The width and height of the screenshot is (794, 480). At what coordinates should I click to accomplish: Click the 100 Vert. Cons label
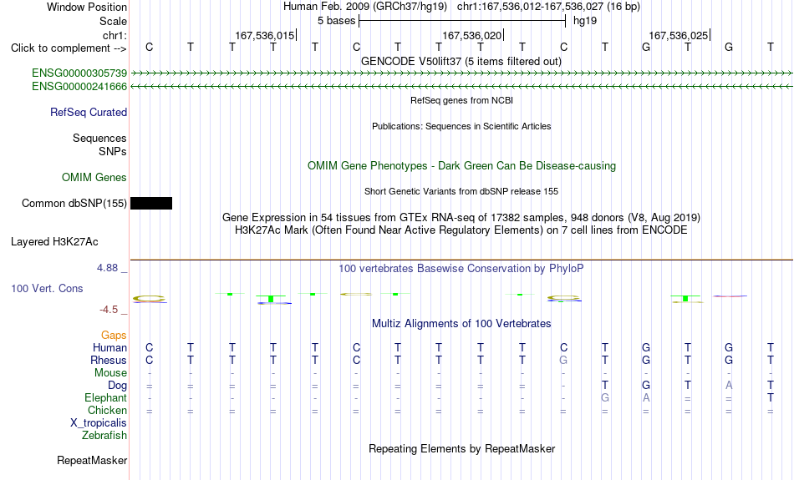pos(47,288)
